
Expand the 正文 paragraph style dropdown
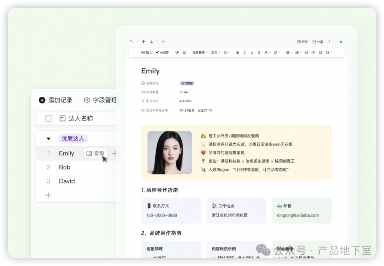[x=215, y=53]
